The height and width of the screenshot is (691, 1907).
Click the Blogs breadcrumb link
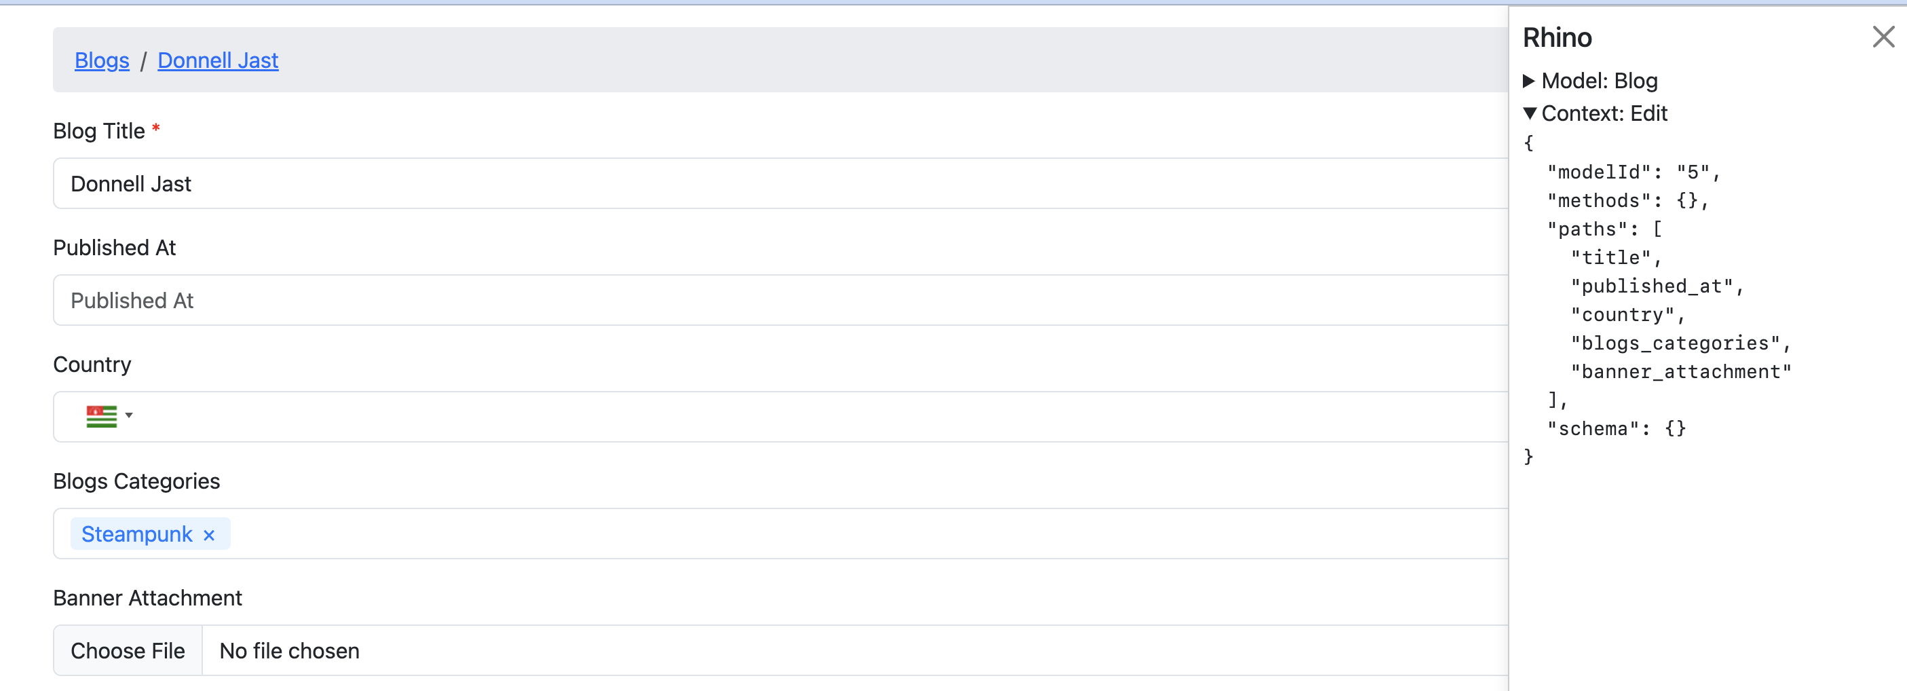click(x=101, y=60)
